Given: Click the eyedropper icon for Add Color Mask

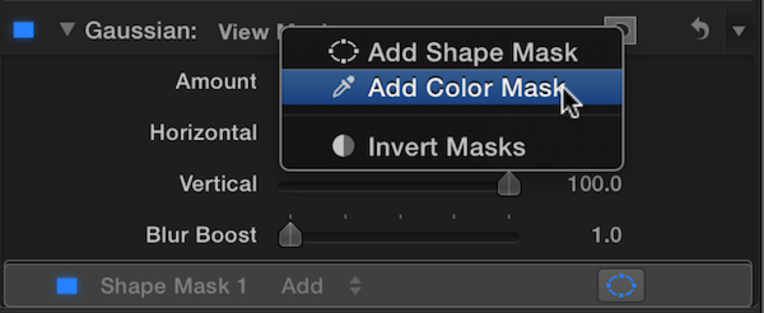Looking at the screenshot, I should coord(343,87).
